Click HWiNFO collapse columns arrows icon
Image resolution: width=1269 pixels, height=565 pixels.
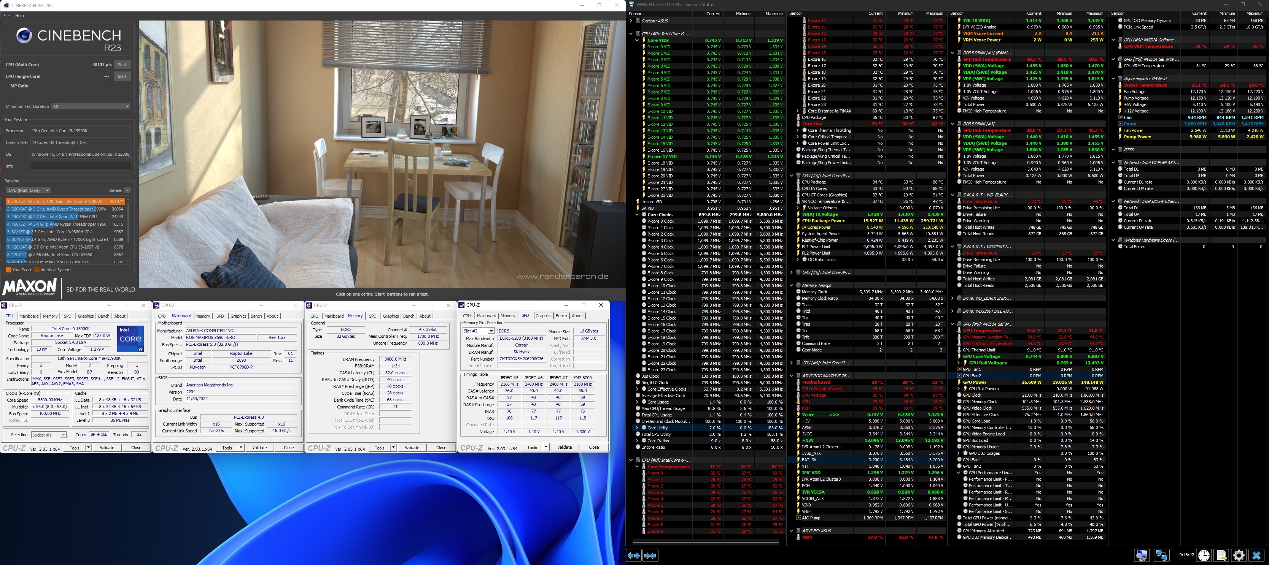coord(650,556)
